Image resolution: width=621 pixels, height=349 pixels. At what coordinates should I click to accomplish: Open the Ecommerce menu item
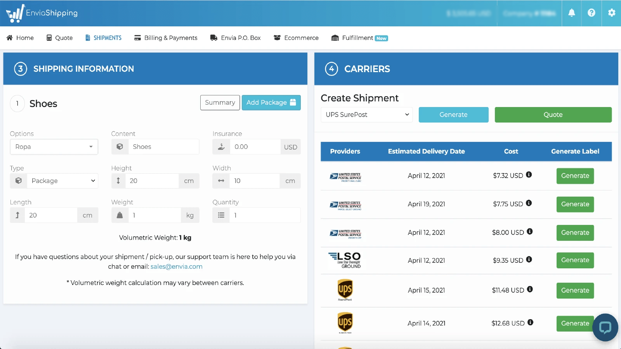296,38
